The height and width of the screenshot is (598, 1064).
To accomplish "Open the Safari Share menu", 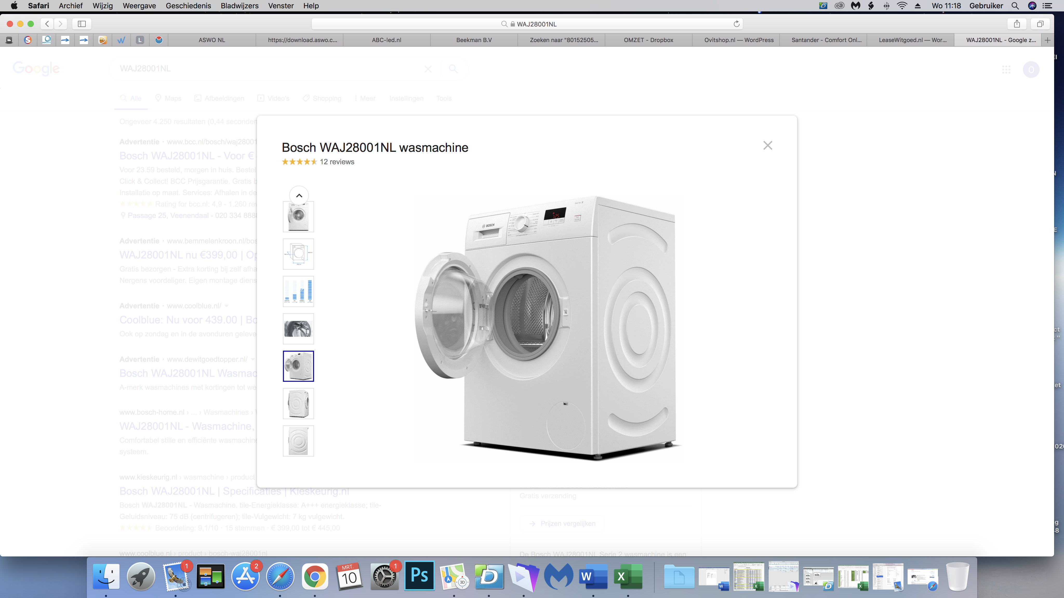I will (x=1017, y=24).
